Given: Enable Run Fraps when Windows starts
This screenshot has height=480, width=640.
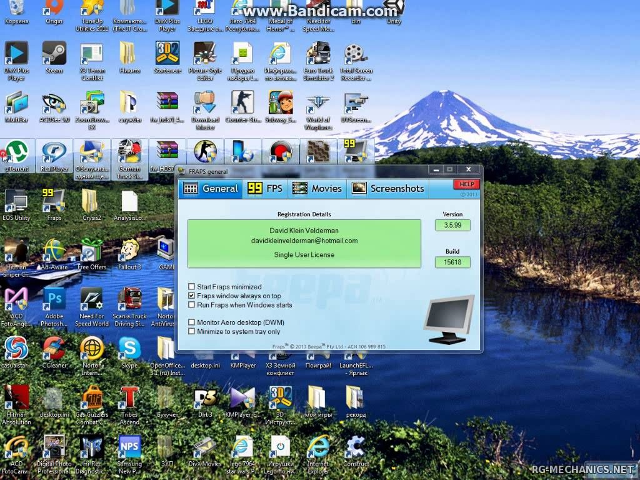Looking at the screenshot, I should (x=192, y=305).
